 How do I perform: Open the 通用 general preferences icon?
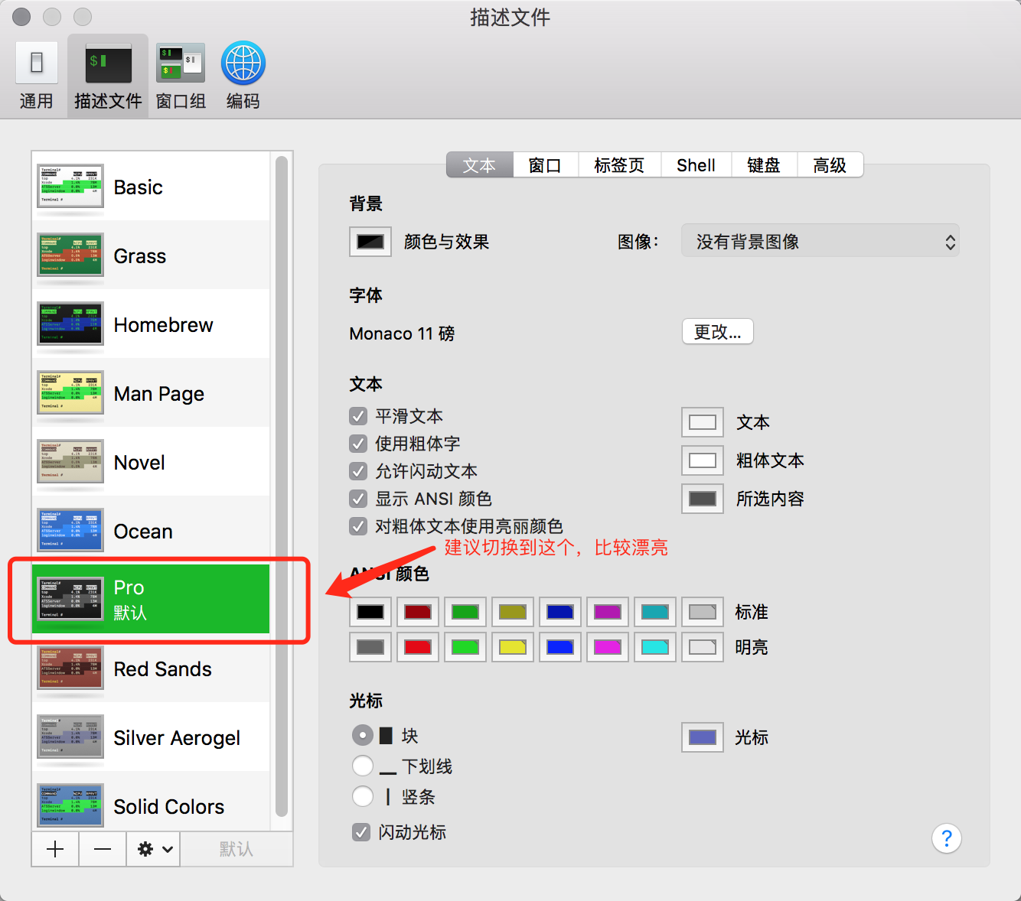[x=36, y=63]
